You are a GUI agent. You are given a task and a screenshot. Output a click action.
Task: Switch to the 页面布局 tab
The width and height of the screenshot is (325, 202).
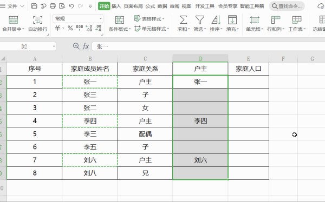click(133, 6)
